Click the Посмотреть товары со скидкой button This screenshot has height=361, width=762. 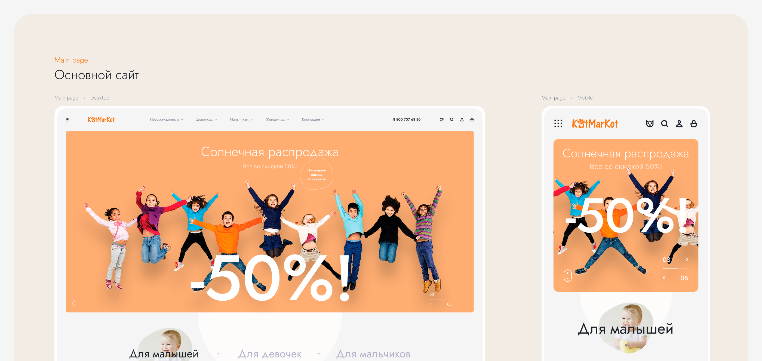[316, 175]
